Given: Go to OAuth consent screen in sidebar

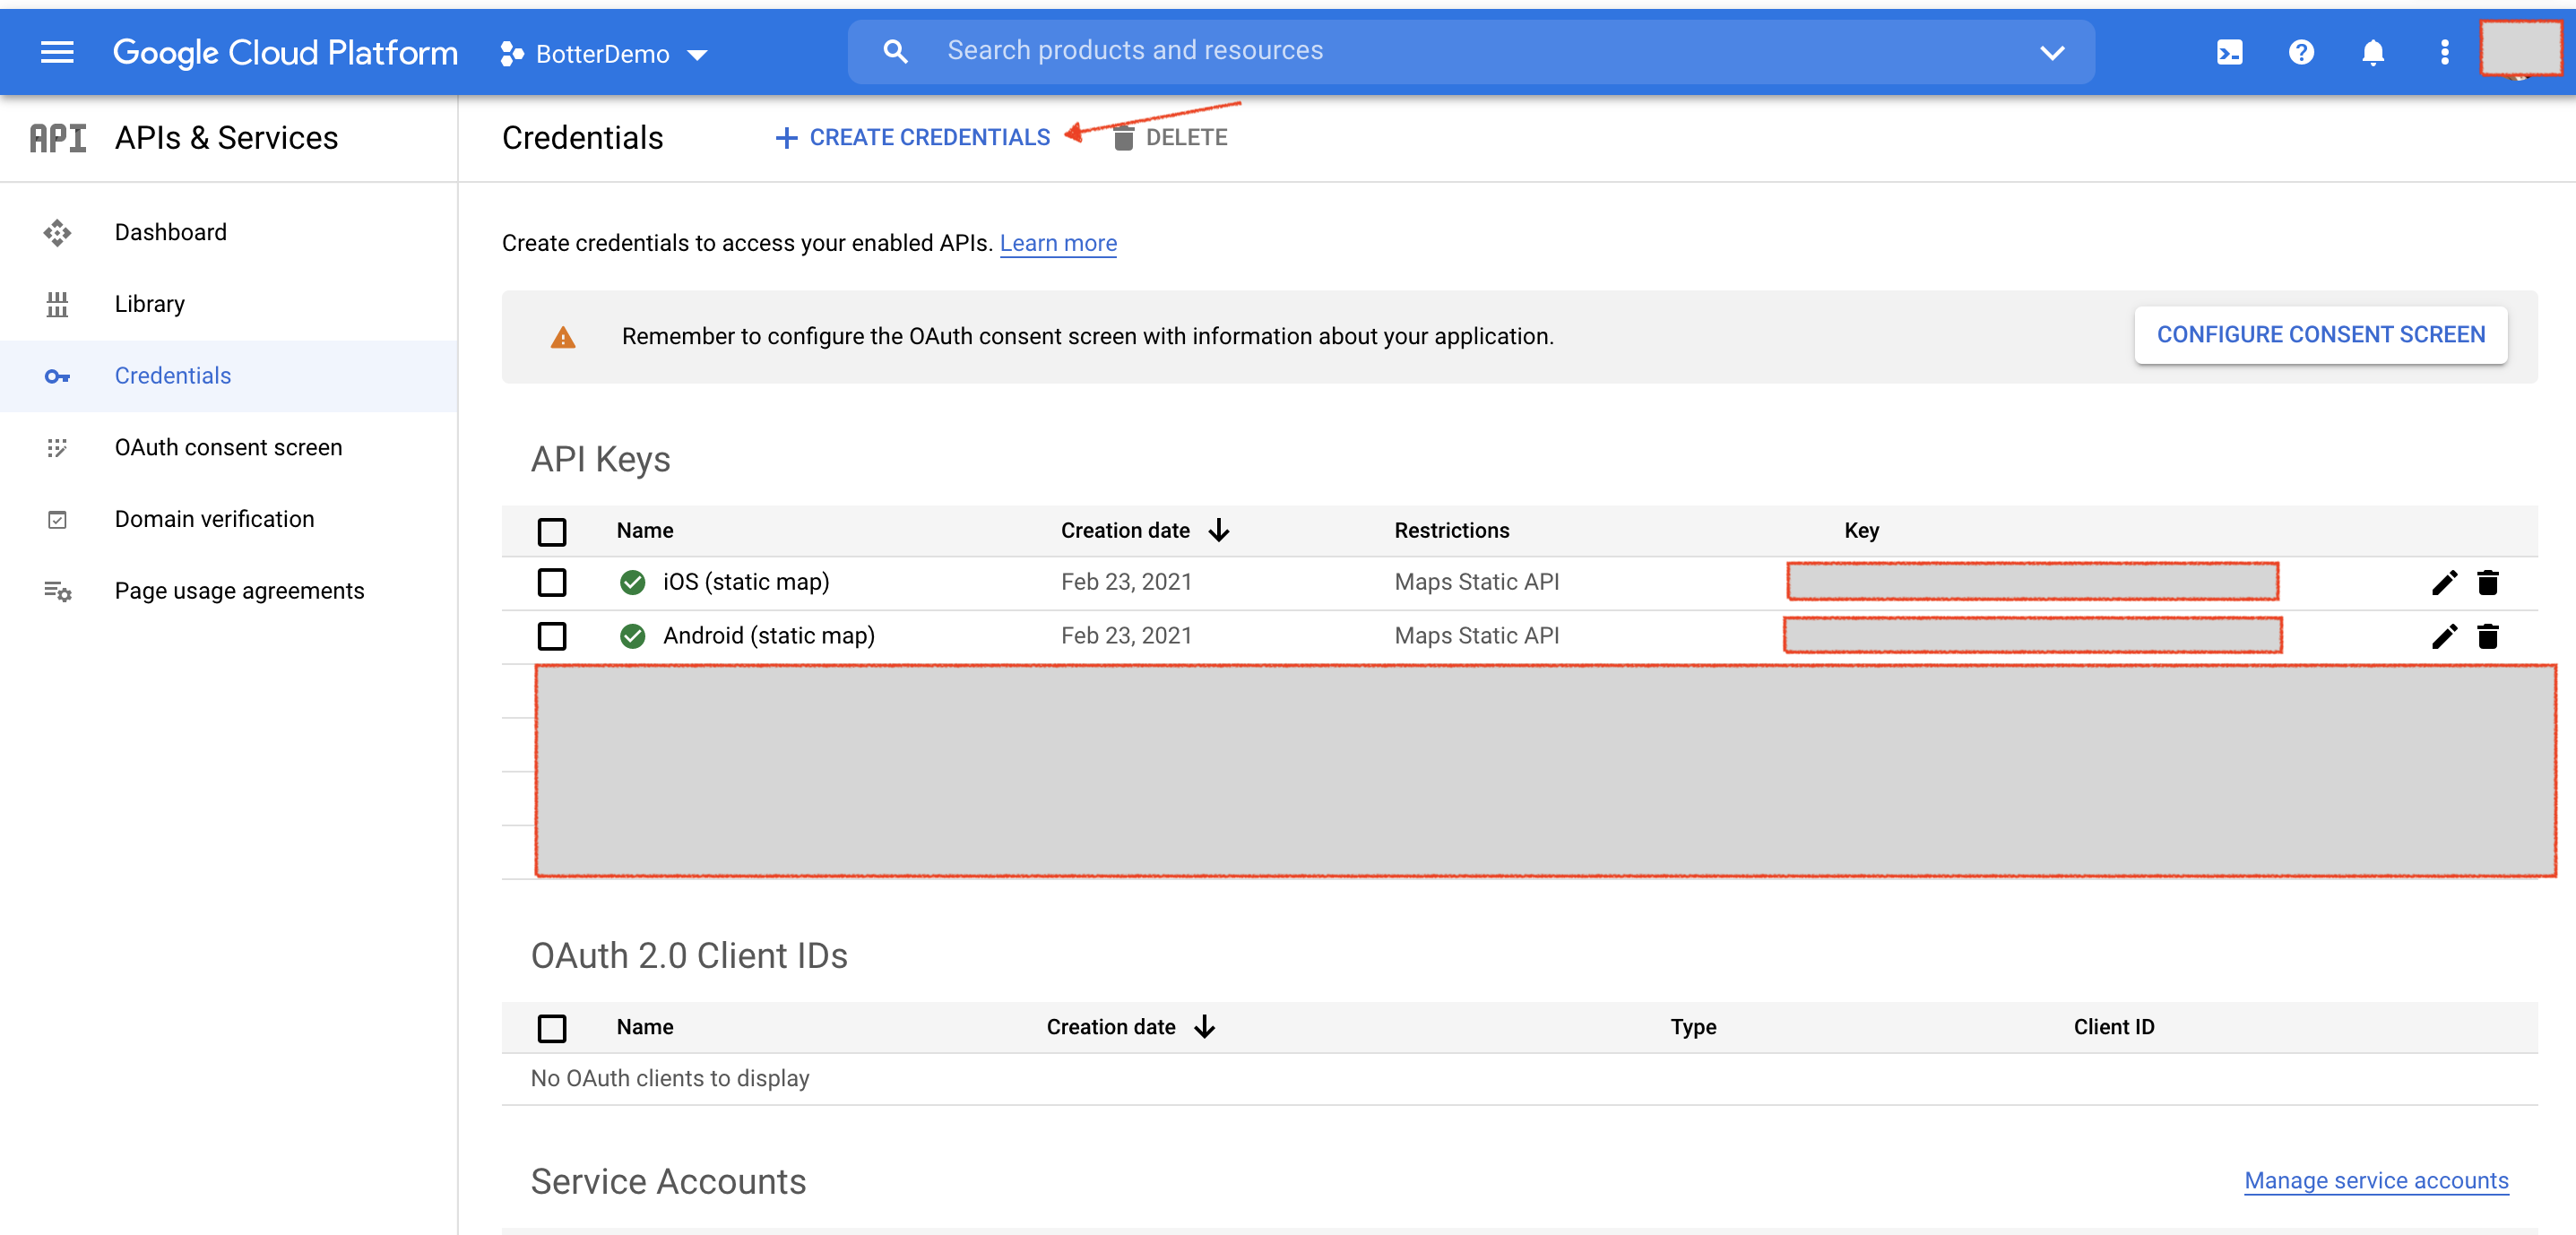Looking at the screenshot, I should pos(228,447).
